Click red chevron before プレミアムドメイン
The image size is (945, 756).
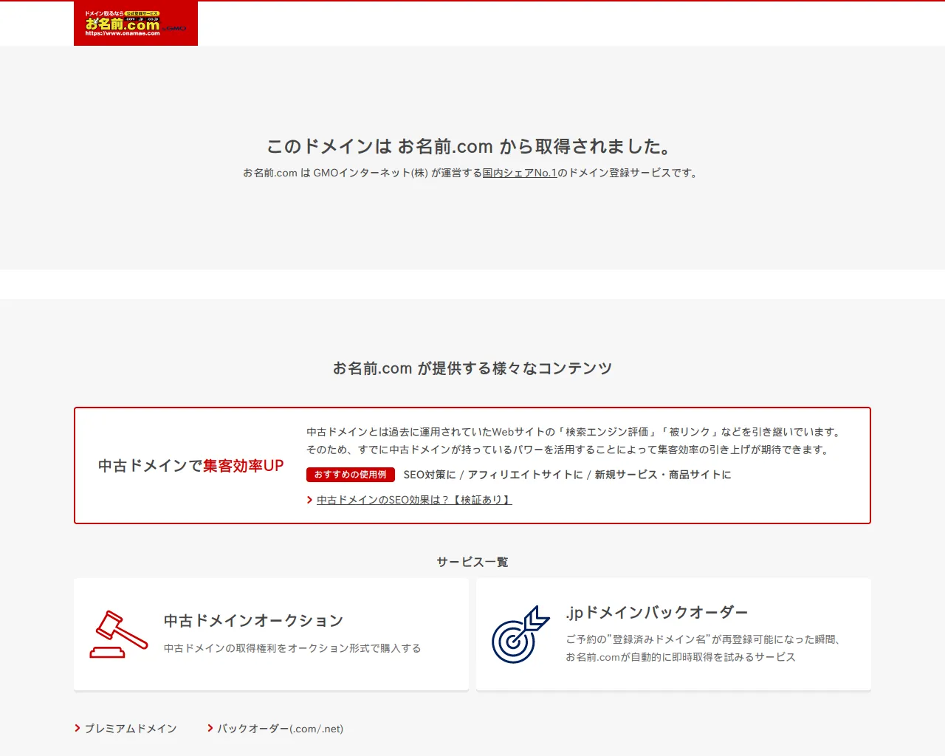(78, 728)
